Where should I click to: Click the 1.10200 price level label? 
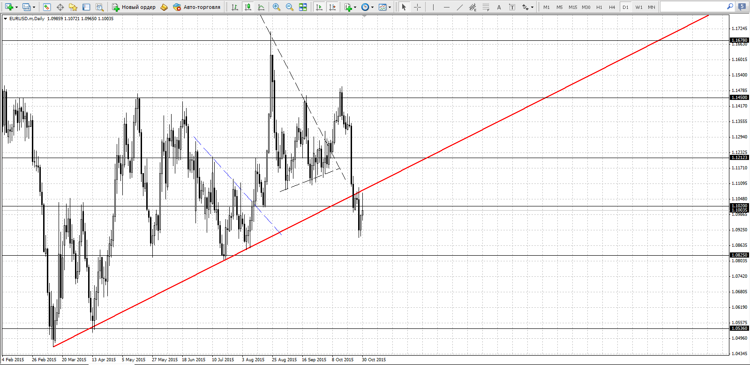pyautogui.click(x=739, y=206)
